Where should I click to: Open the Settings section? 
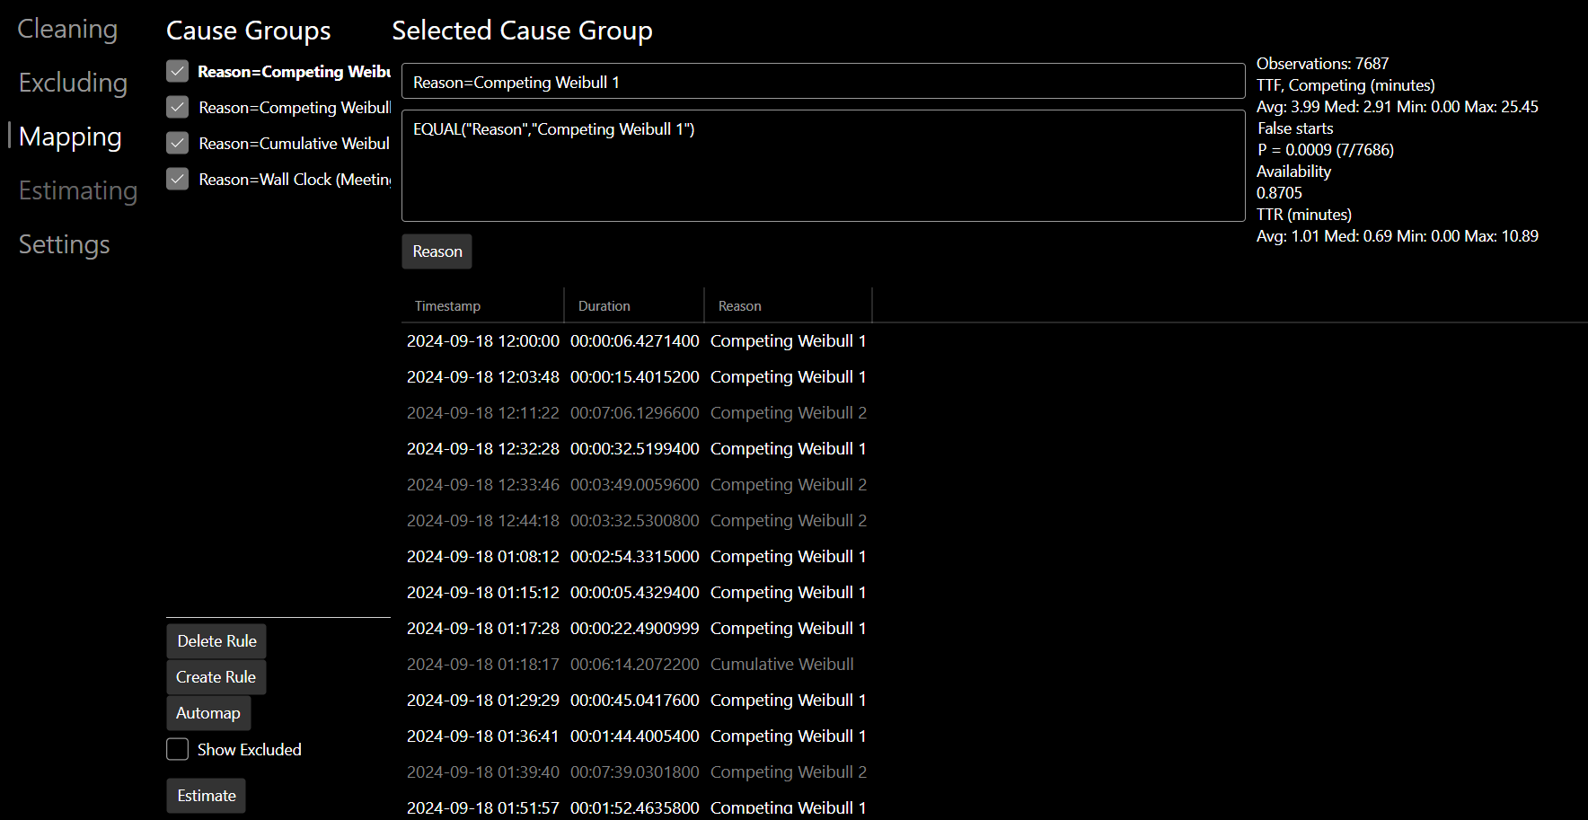64,244
